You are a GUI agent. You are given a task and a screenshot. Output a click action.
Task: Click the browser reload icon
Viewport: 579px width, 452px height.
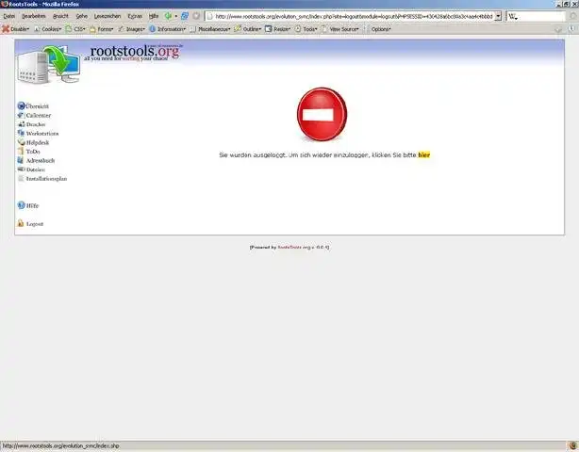click(x=185, y=16)
